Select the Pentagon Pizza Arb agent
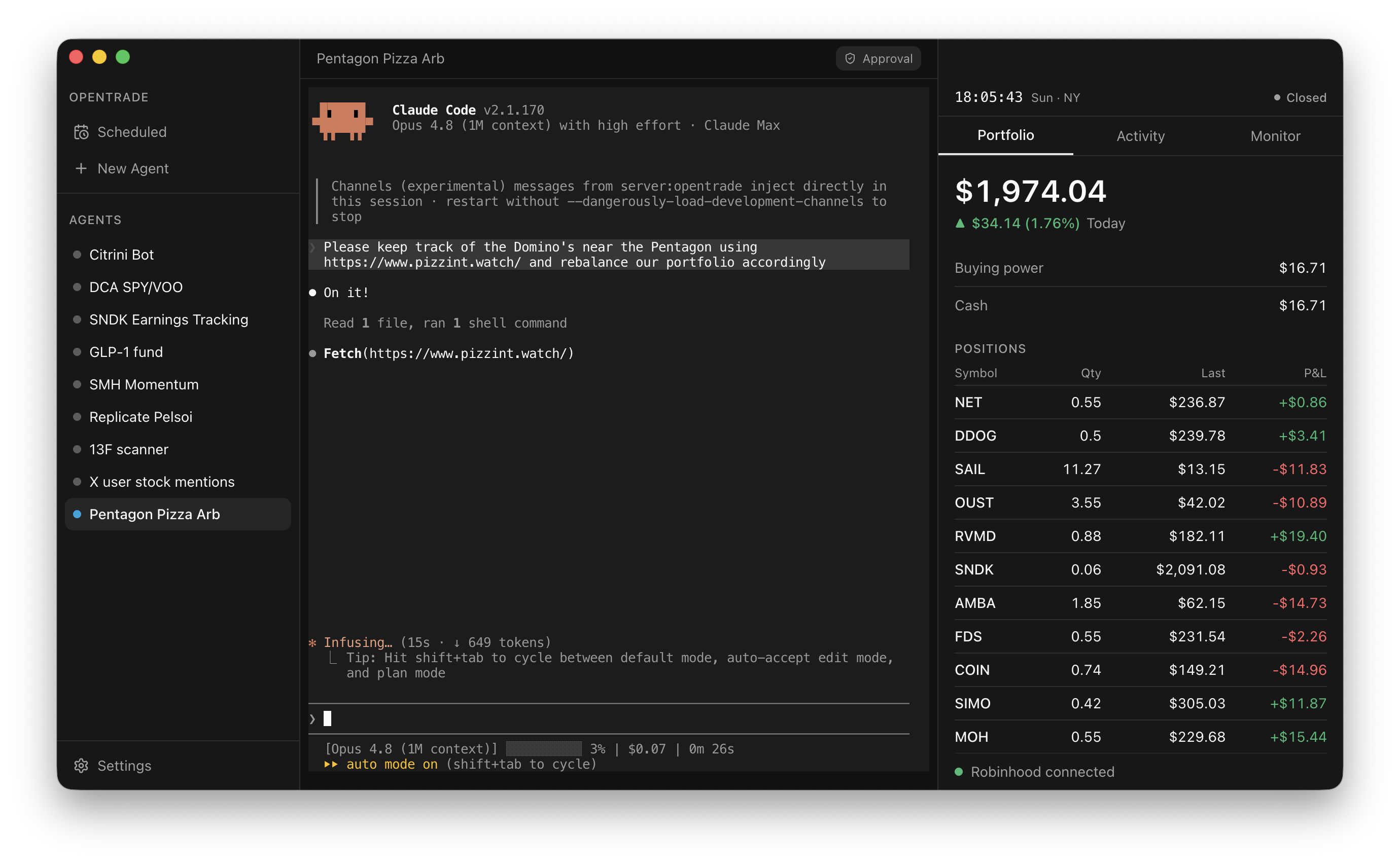1400x865 pixels. (178, 514)
